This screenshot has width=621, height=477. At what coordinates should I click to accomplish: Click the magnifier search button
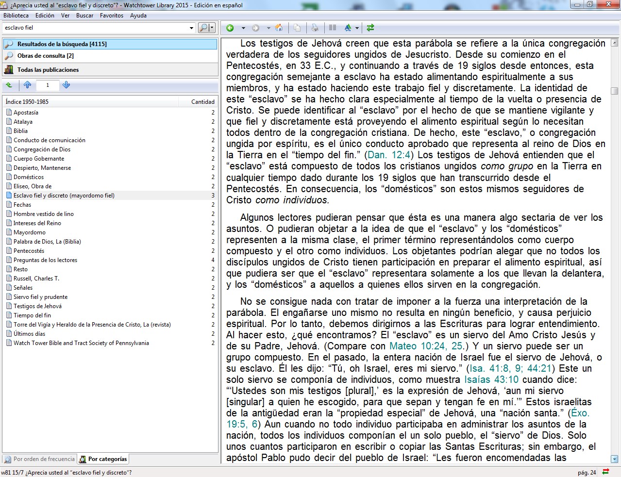[204, 28]
